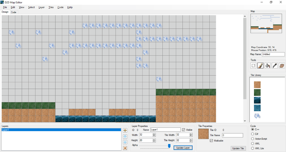
Task: Select the ActionScript code option
Action: [x=253, y=139]
